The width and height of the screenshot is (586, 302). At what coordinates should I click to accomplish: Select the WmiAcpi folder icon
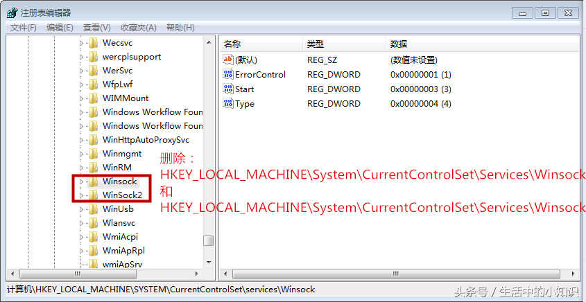click(x=93, y=237)
